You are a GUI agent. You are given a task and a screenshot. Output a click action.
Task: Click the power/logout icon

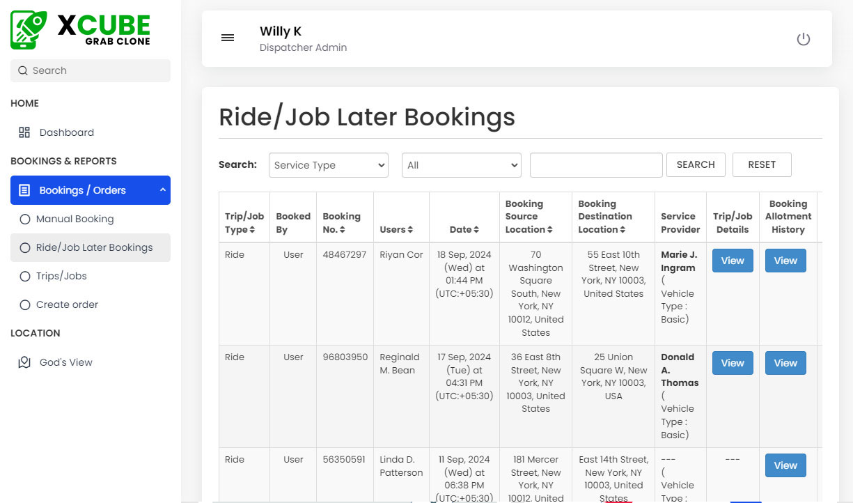804,40
